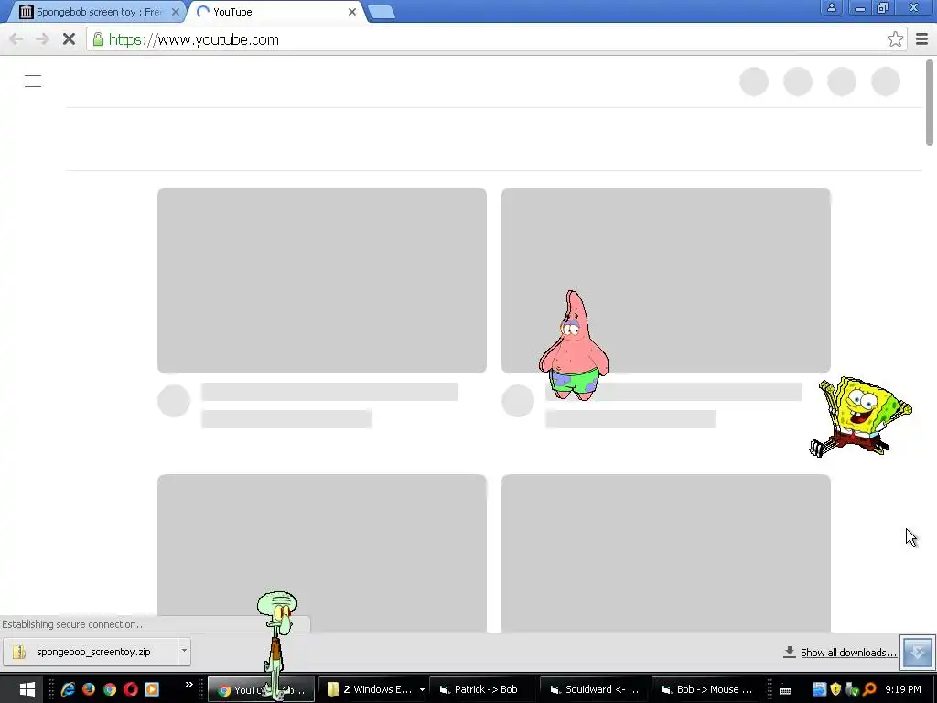Launch Opera from the taskbar

tap(130, 689)
